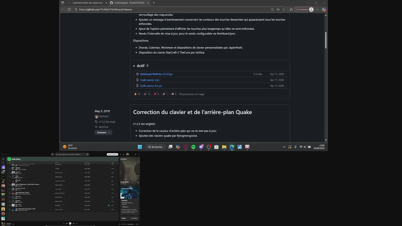The width and height of the screenshot is (402, 226).
Task: Refresh the Edge page
Action: pyautogui.click(x=69, y=9)
